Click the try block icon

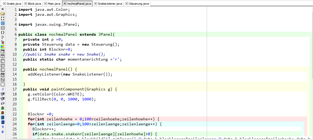tap(3, 80)
